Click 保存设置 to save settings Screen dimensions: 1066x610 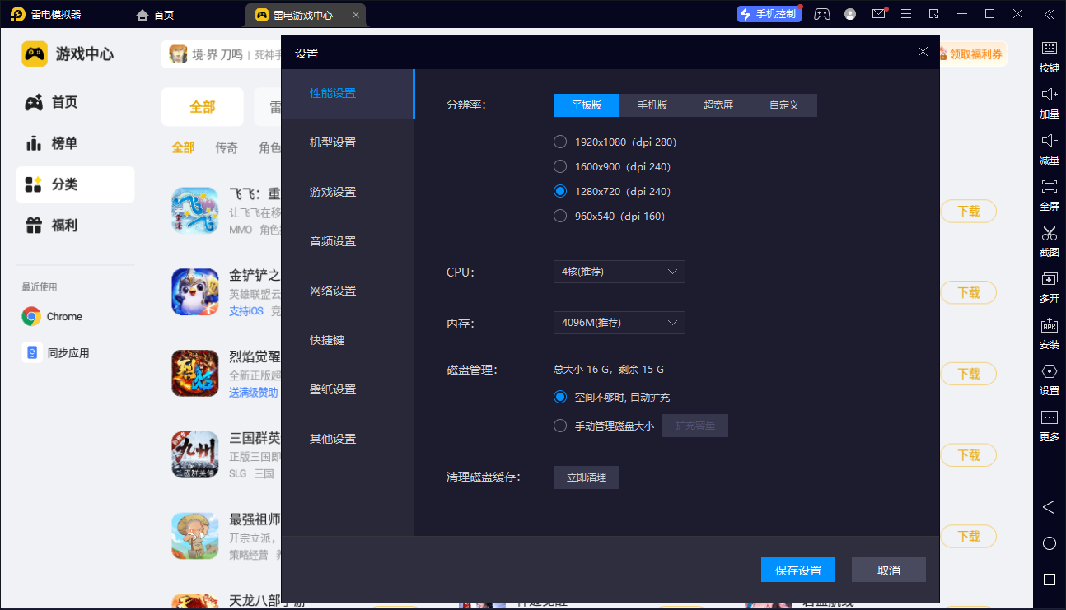point(797,569)
